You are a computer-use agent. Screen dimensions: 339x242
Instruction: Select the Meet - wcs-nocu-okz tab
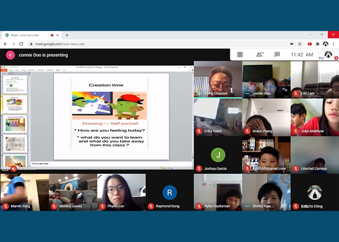31,35
